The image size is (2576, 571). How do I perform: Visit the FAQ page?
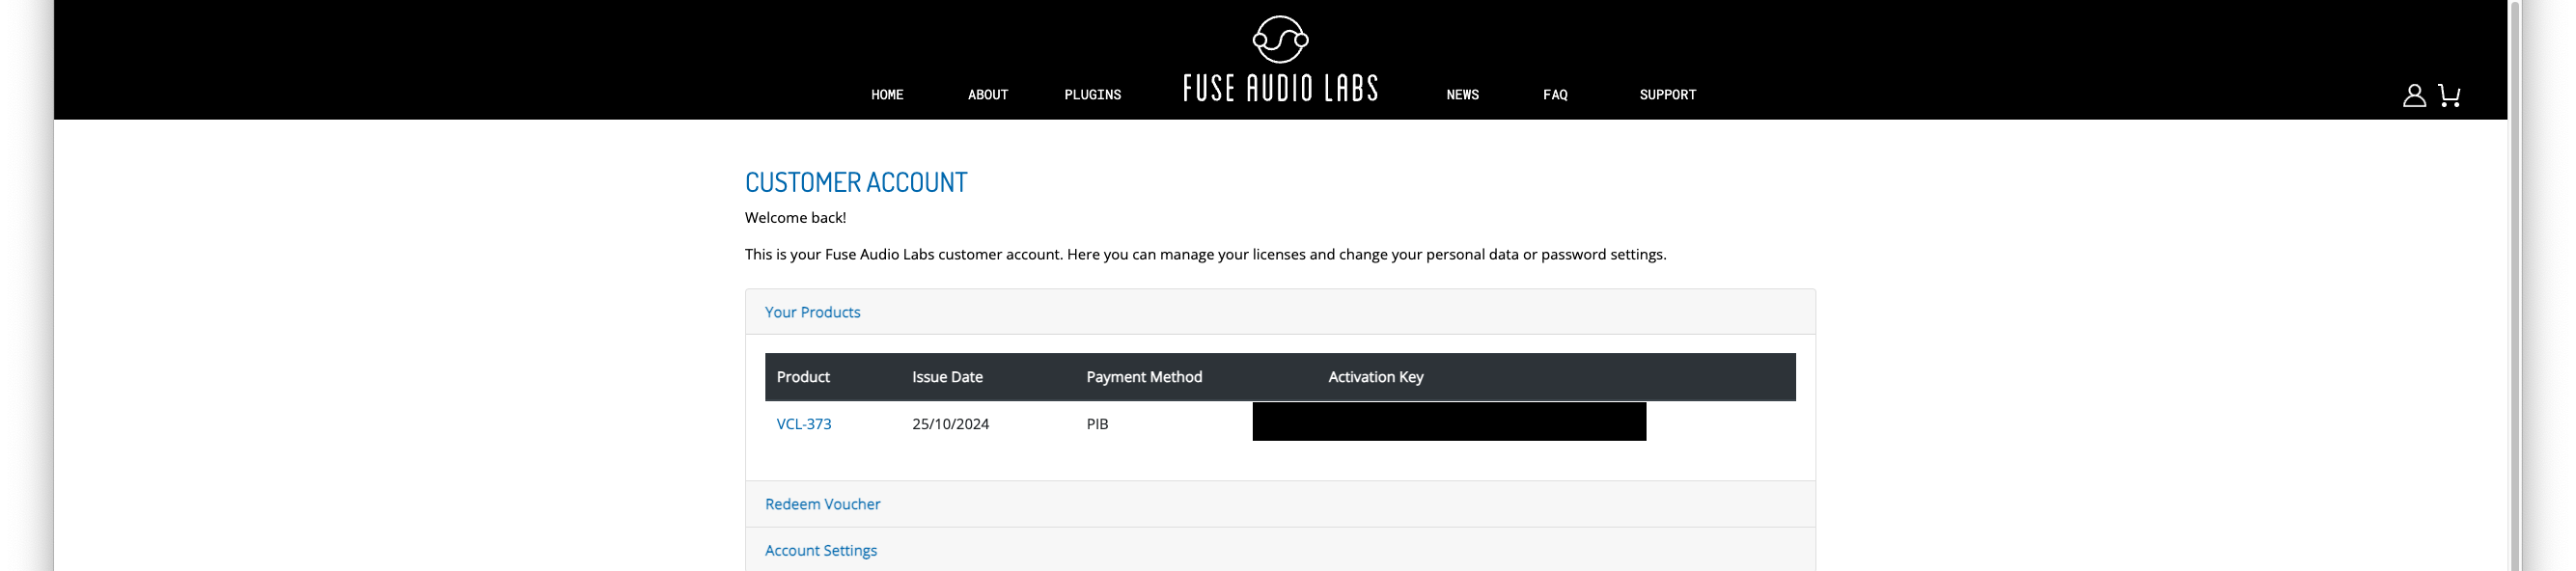coord(1555,95)
